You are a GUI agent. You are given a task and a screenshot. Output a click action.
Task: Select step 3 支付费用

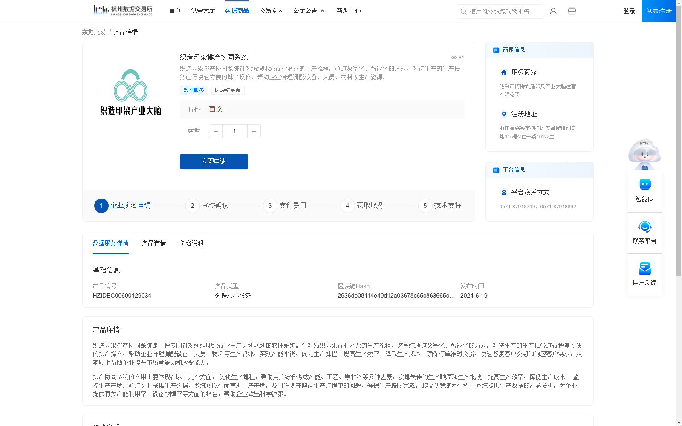(285, 206)
